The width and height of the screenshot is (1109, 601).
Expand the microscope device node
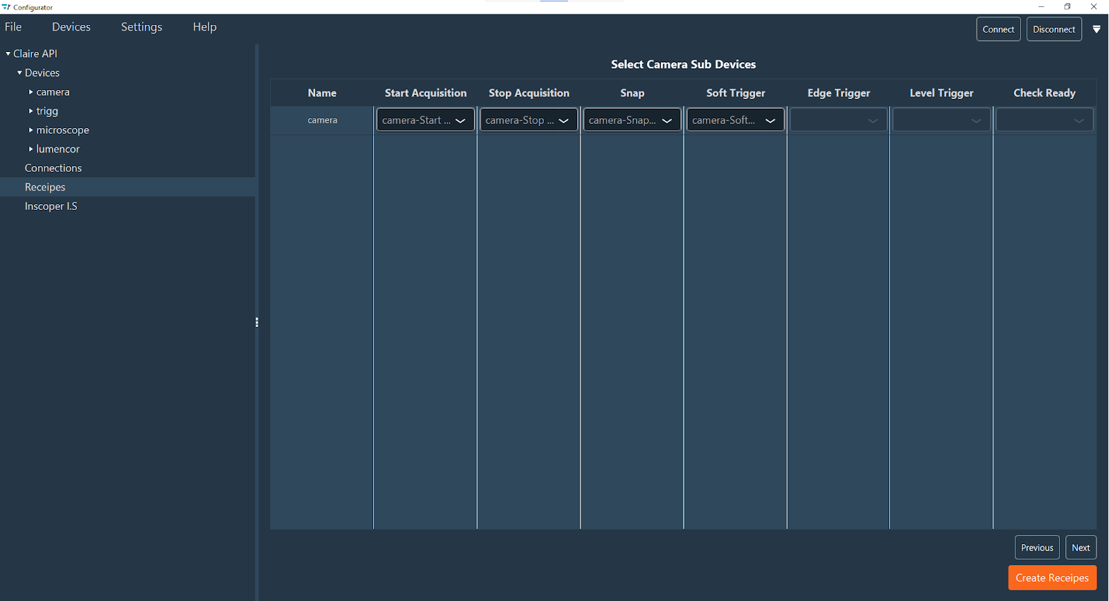click(x=30, y=130)
